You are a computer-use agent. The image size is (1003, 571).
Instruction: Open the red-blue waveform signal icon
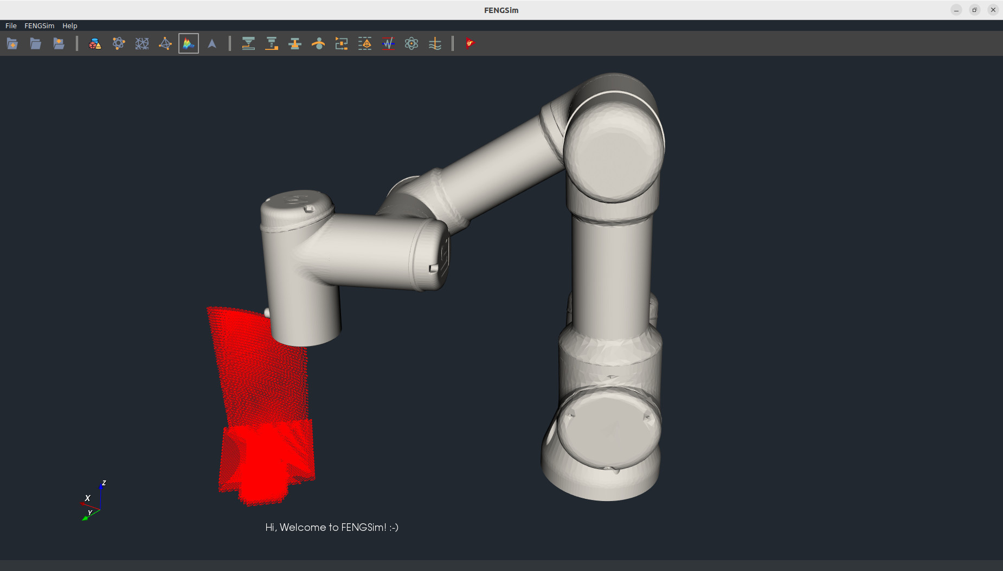pyautogui.click(x=388, y=44)
